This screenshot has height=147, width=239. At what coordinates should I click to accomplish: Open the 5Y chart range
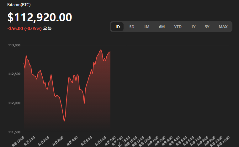(207, 27)
